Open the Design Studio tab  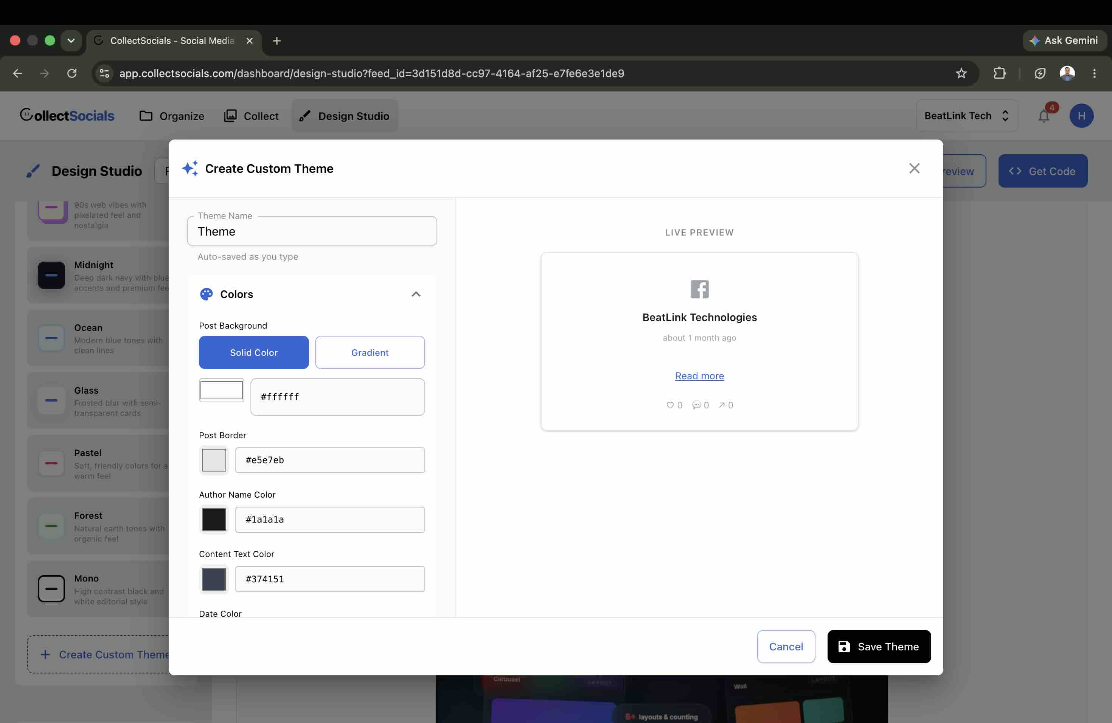(x=345, y=116)
